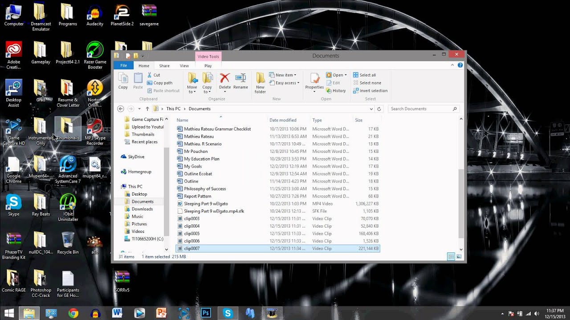Switch to the Play tab
This screenshot has width=570, height=320.
point(208,66)
